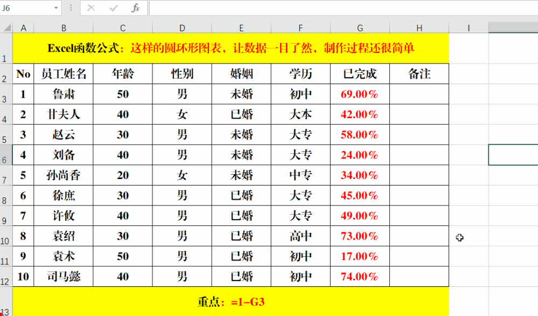Select 中专 education cell in 孙尚香 row
Viewport: 538px width, 316px height.
point(301,175)
